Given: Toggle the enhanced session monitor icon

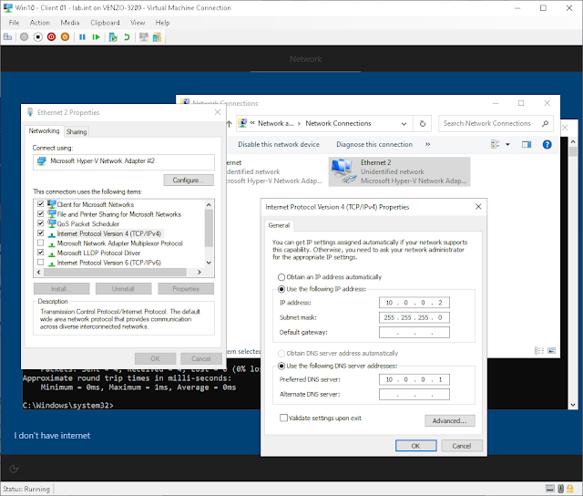Looking at the screenshot, I should point(144,36).
